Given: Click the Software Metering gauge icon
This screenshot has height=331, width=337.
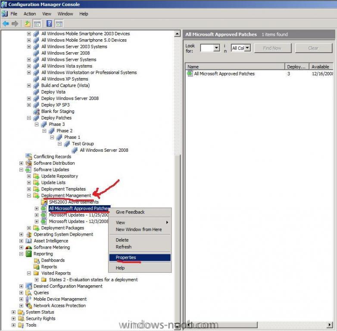Looking at the screenshot, I should [x=28, y=247].
